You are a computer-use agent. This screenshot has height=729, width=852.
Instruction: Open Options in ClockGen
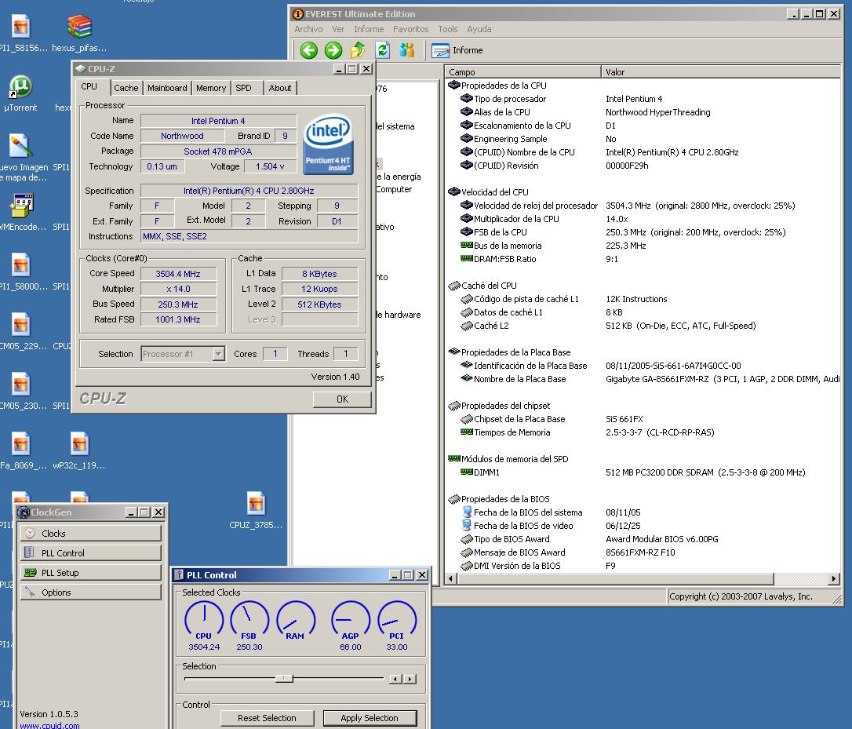click(x=91, y=592)
